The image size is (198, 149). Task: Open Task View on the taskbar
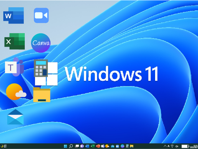[x=77, y=146]
